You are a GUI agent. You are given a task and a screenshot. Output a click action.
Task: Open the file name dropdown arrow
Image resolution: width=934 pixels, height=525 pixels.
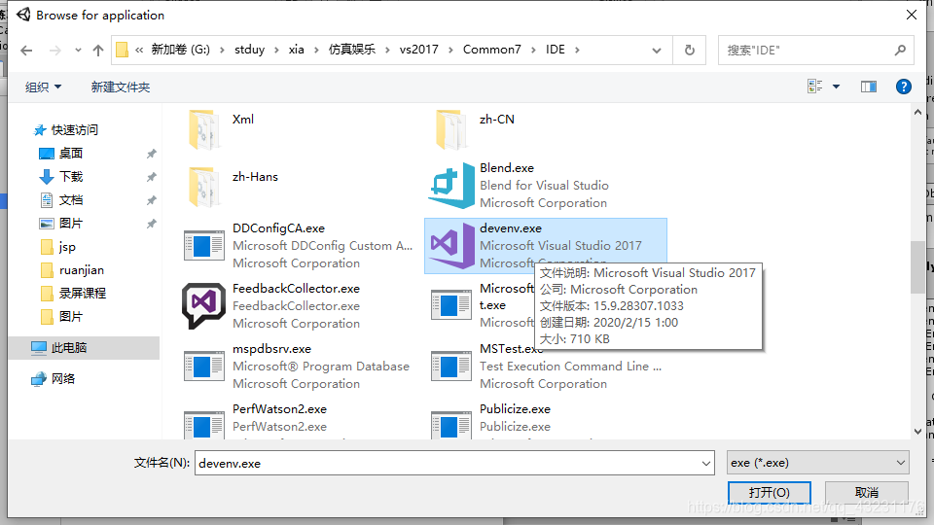tap(706, 463)
